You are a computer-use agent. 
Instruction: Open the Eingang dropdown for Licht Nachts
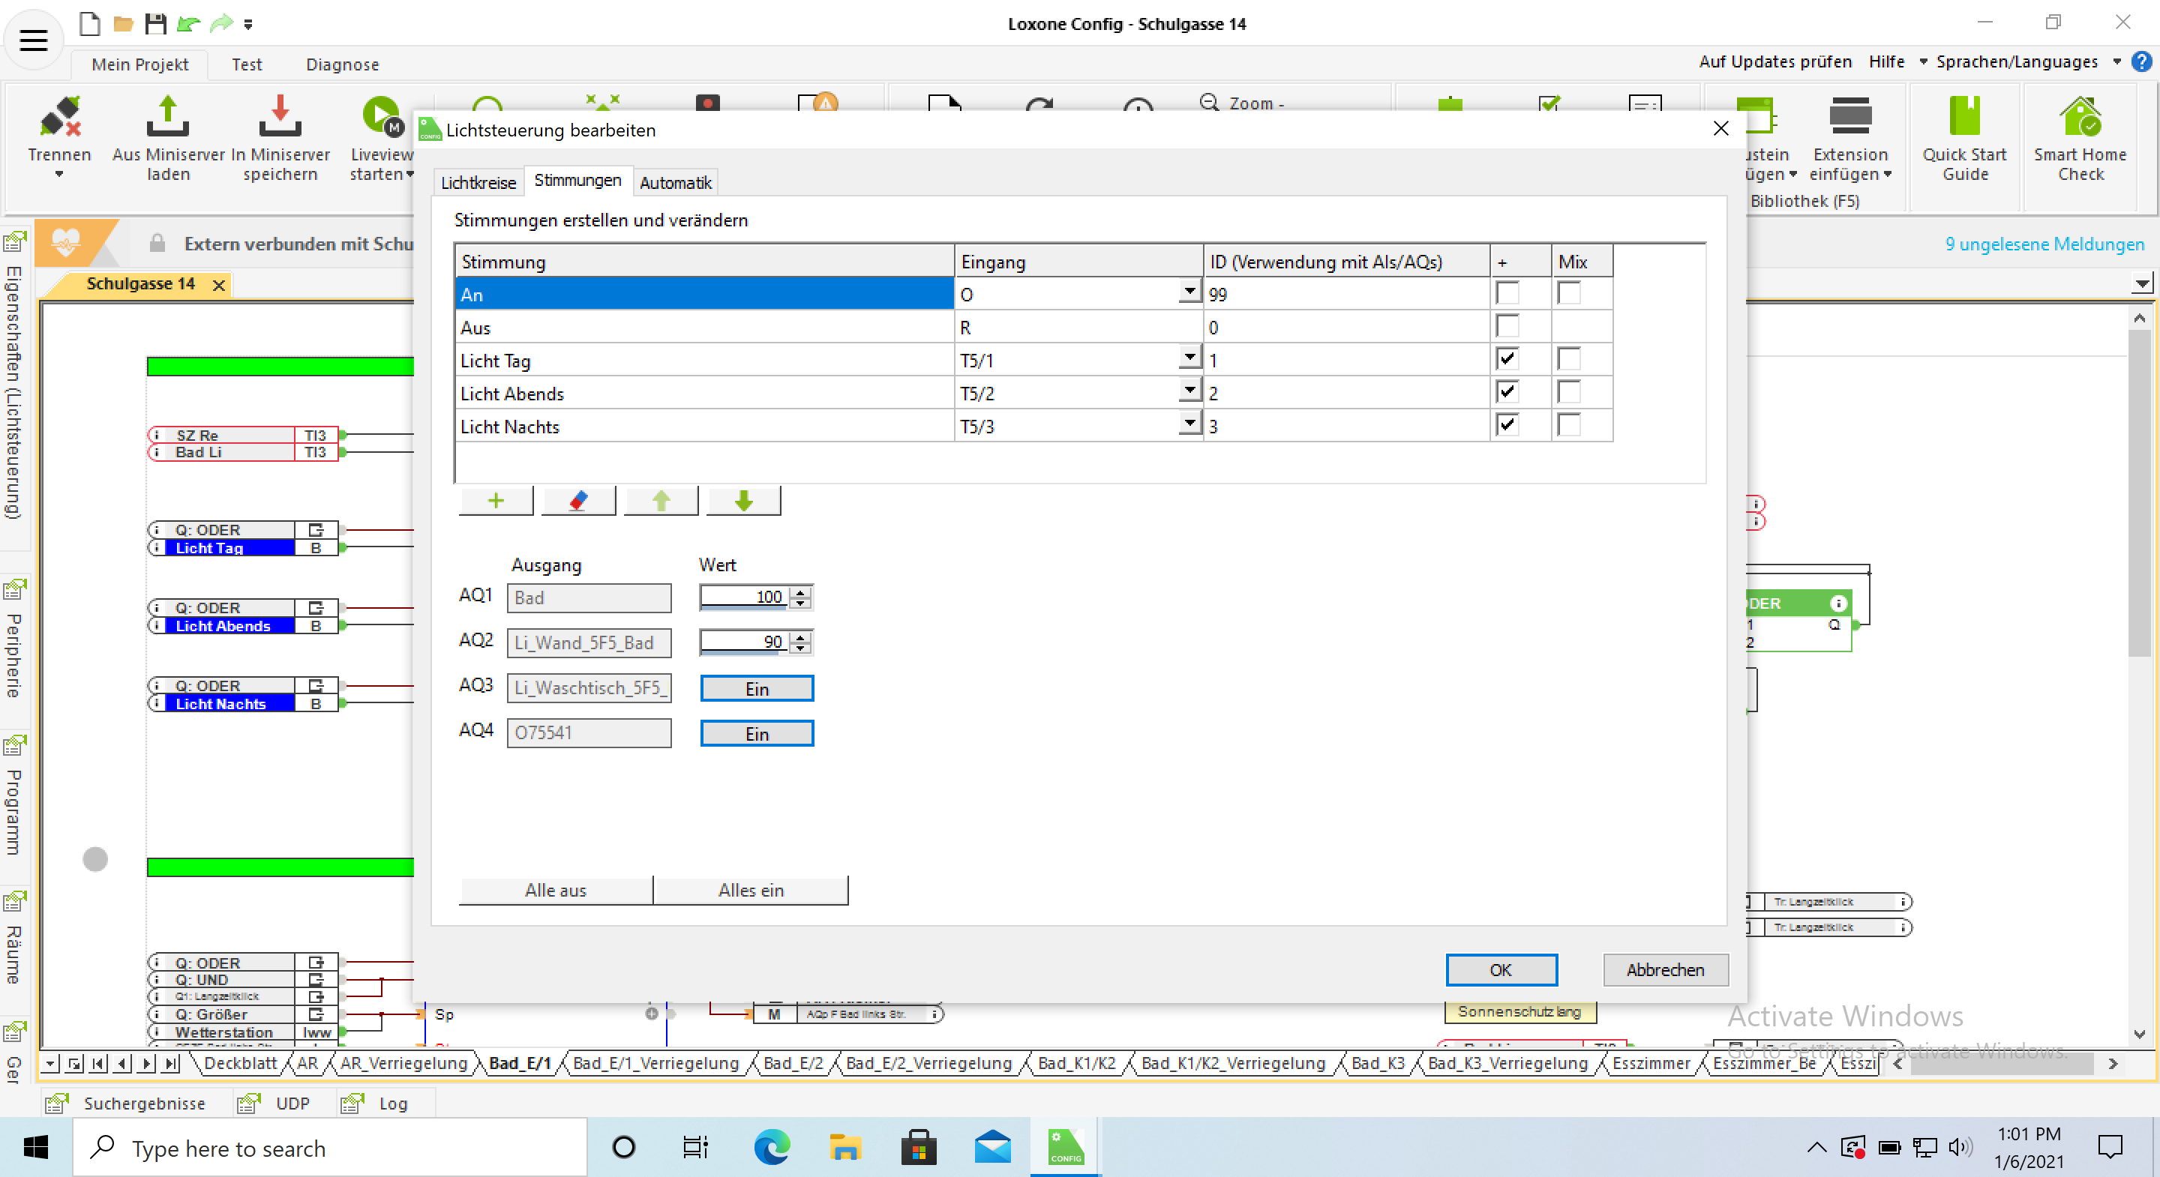tap(1189, 424)
